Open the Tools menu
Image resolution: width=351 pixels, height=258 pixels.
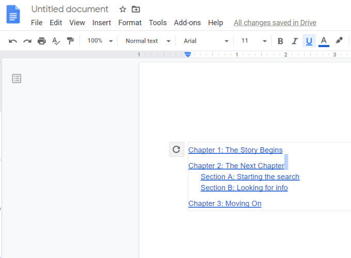click(x=158, y=23)
